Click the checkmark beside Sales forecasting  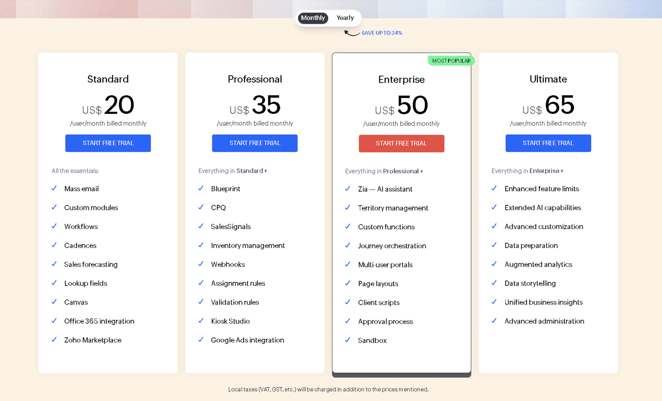pos(54,264)
